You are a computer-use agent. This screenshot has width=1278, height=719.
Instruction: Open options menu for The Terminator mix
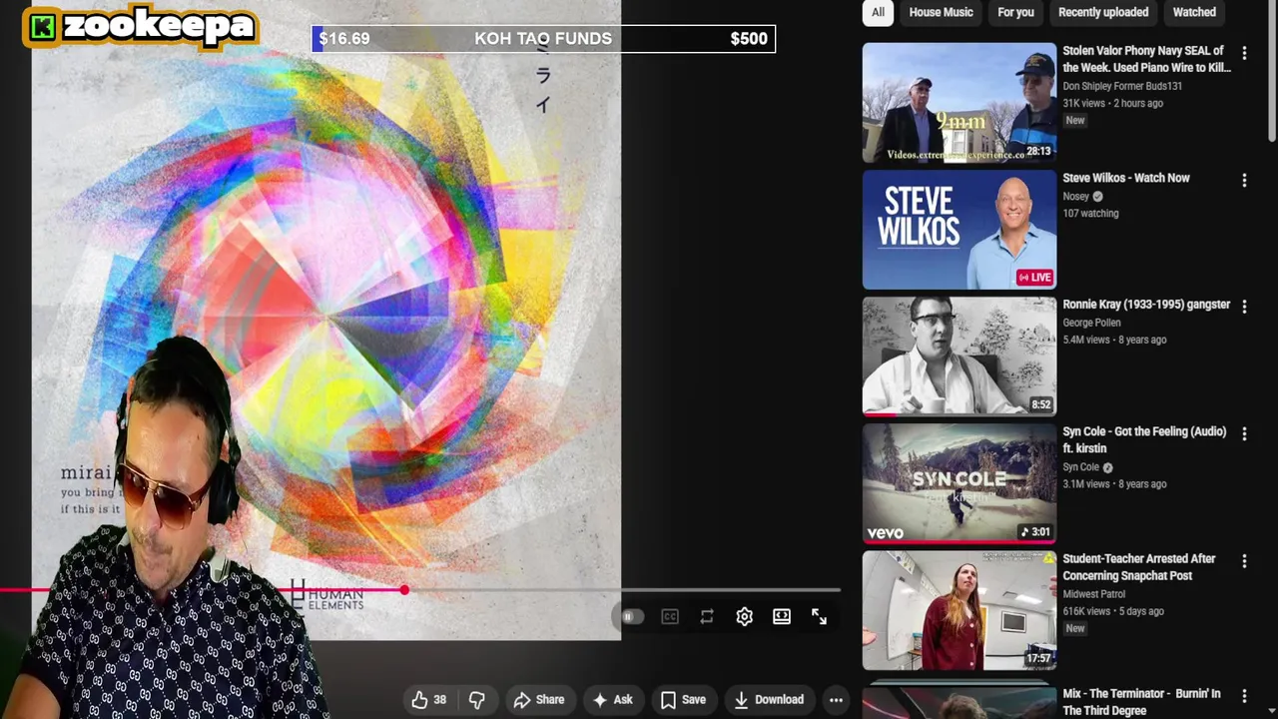coord(1244,696)
